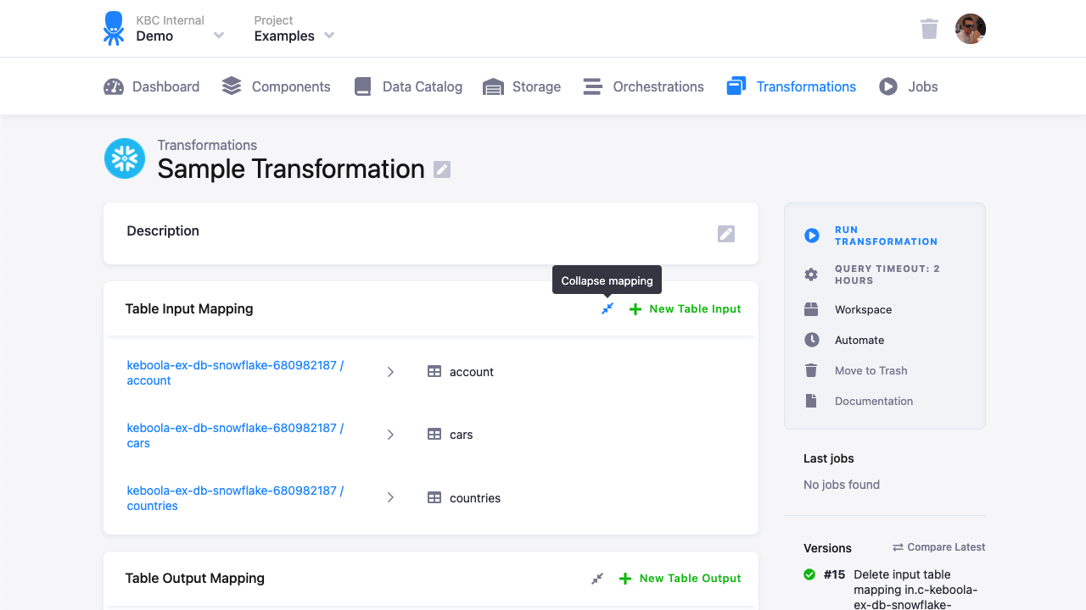Click the No jobs found text
This screenshot has height=610, width=1086.
click(x=842, y=485)
